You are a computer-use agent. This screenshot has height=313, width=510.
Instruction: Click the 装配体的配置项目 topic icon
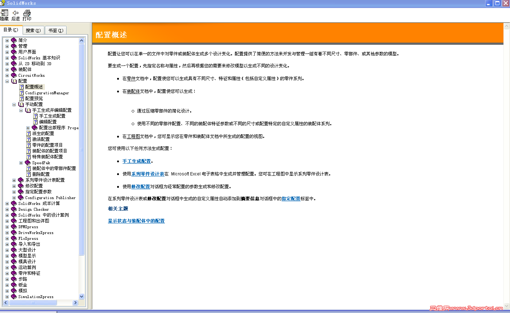pos(28,151)
